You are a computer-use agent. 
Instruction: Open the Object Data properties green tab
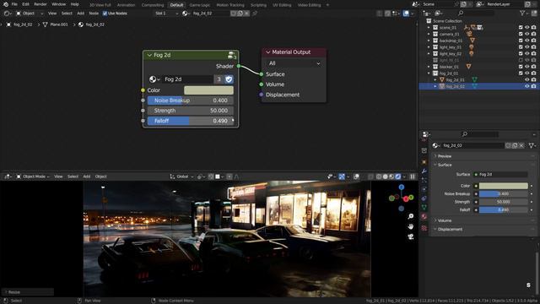pos(424,207)
